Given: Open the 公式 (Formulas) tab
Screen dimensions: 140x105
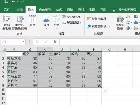Looking at the screenshot, I should pyautogui.click(x=59, y=10).
